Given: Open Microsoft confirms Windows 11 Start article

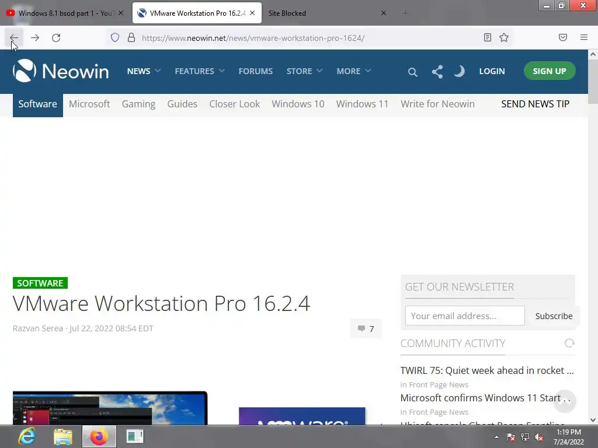Looking at the screenshot, I should pyautogui.click(x=485, y=398).
